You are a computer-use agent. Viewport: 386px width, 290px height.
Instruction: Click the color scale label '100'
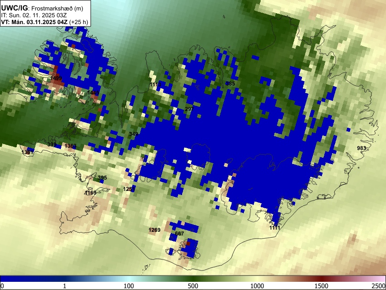[129, 286]
